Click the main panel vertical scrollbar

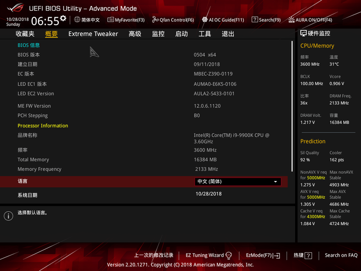292,106
